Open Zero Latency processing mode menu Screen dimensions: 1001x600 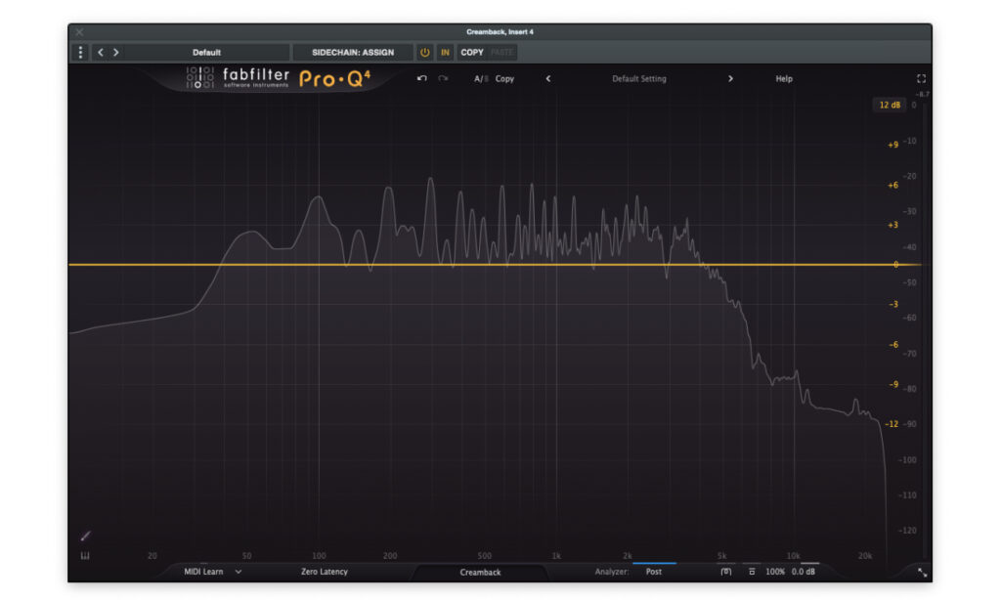click(x=325, y=572)
